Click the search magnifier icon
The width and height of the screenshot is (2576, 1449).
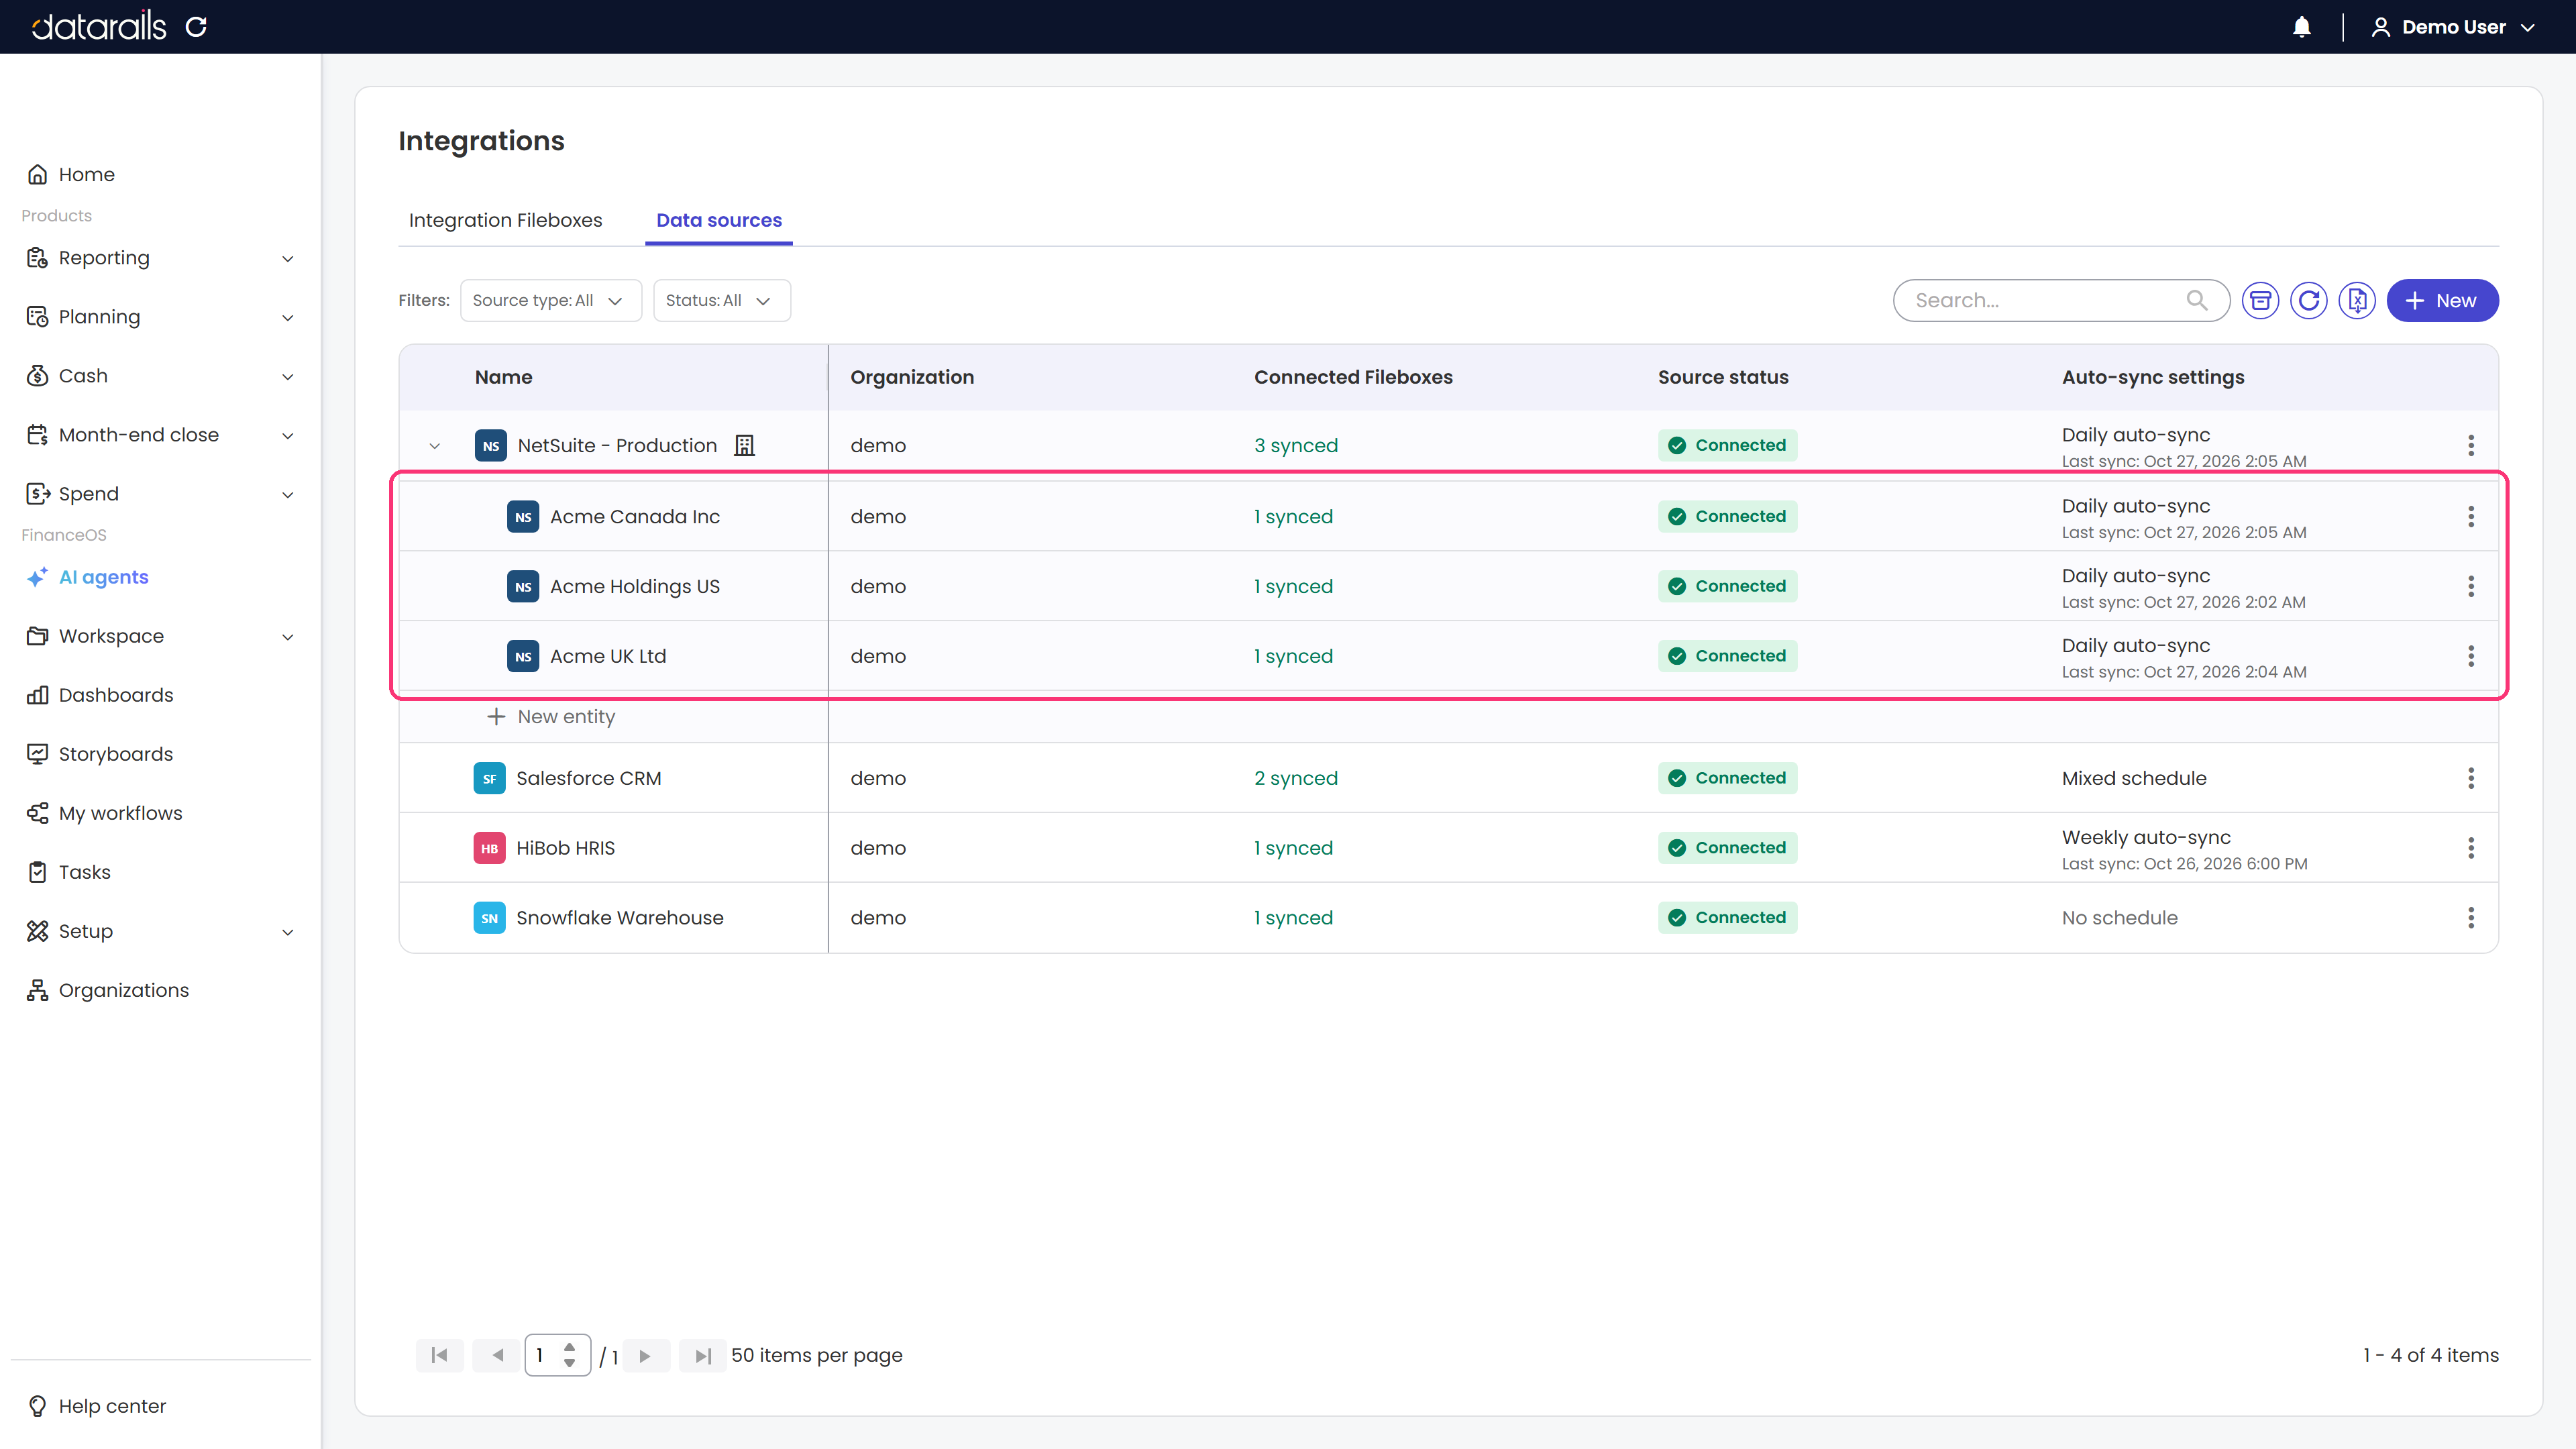pyautogui.click(x=2196, y=300)
